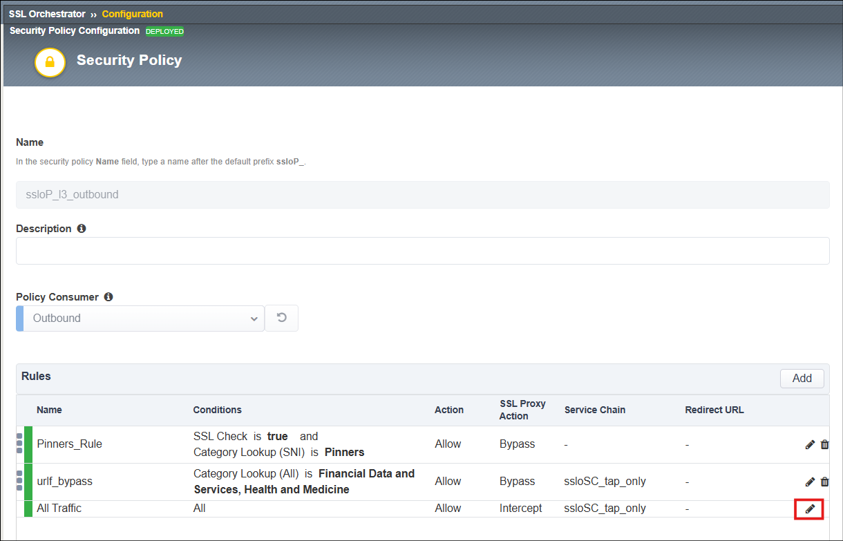Click the SSL Proxy Action column header
The image size is (843, 541).
(x=522, y=410)
